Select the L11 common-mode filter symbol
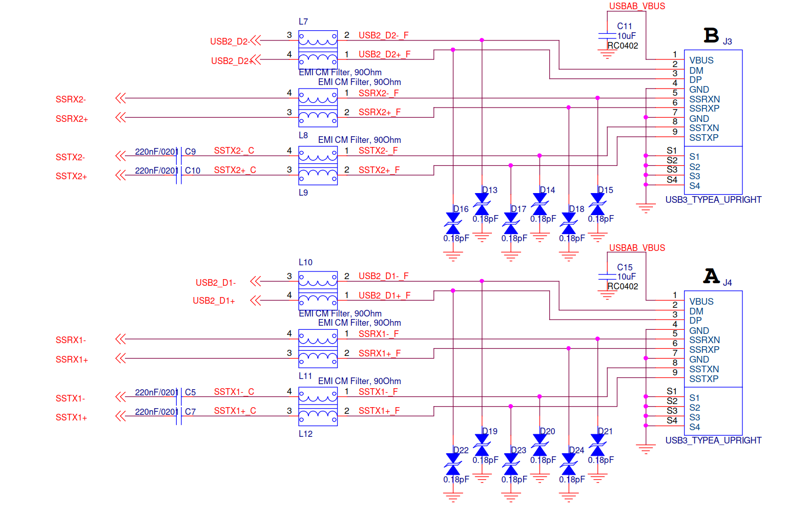Image resolution: width=808 pixels, height=528 pixels. 318,348
